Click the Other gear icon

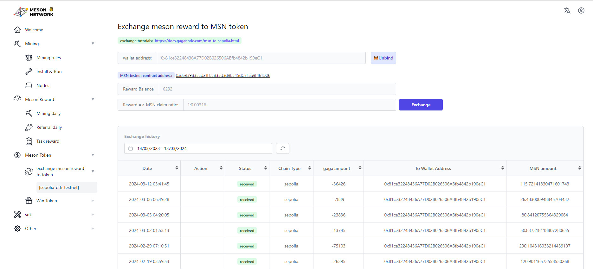coord(17,228)
